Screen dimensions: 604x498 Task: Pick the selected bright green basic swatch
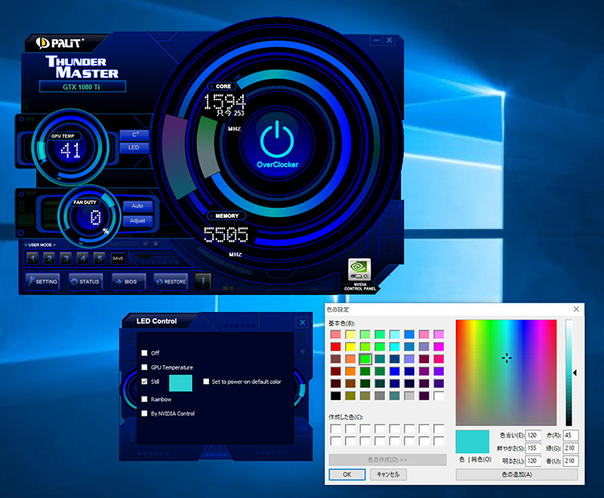[x=365, y=358]
